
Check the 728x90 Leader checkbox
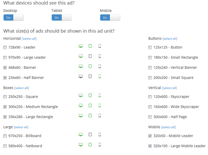click(x=5, y=47)
